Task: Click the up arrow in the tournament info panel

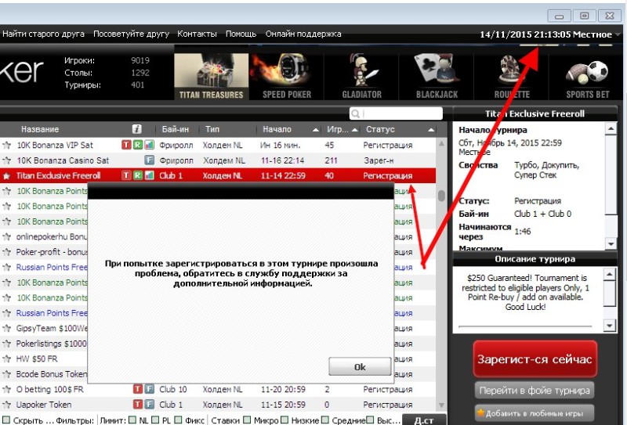Action: point(611,128)
